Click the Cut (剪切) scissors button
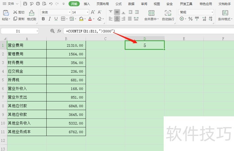234x151 pixels. pyautogui.click(x=19, y=12)
